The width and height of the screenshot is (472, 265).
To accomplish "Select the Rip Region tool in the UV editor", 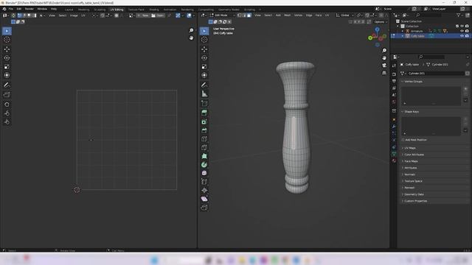I will point(7,95).
